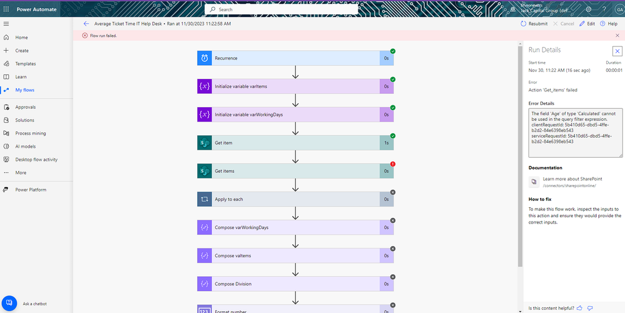Click the Edit button
The height and width of the screenshot is (313, 625).
pos(587,24)
